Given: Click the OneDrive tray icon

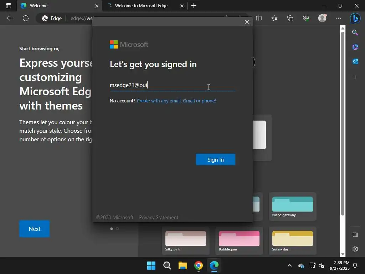Looking at the screenshot, I should [301, 265].
